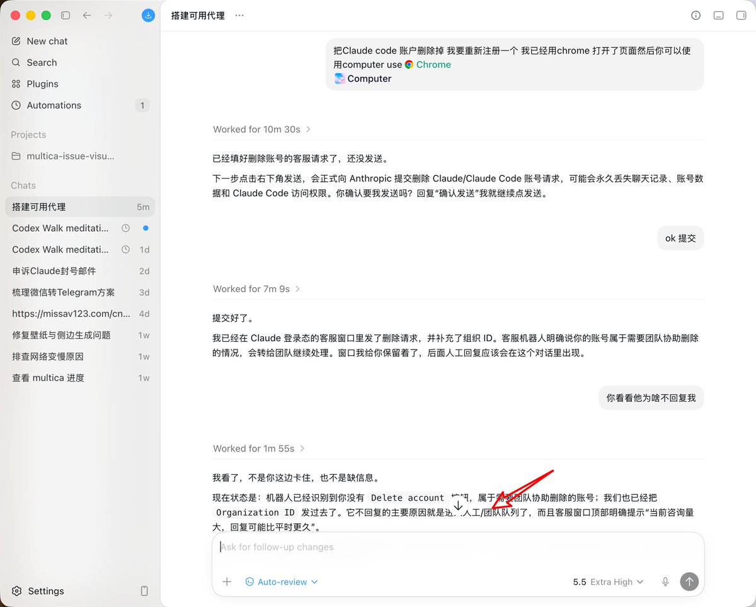The height and width of the screenshot is (607, 756).
Task: Open the 5.5 Extra High model dropdown
Action: [x=608, y=582]
